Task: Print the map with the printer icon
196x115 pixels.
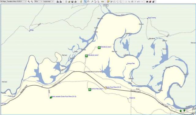Action: tap(76, 2)
